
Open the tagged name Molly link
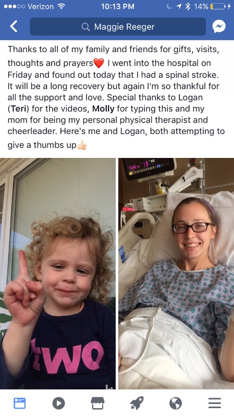pyautogui.click(x=103, y=109)
